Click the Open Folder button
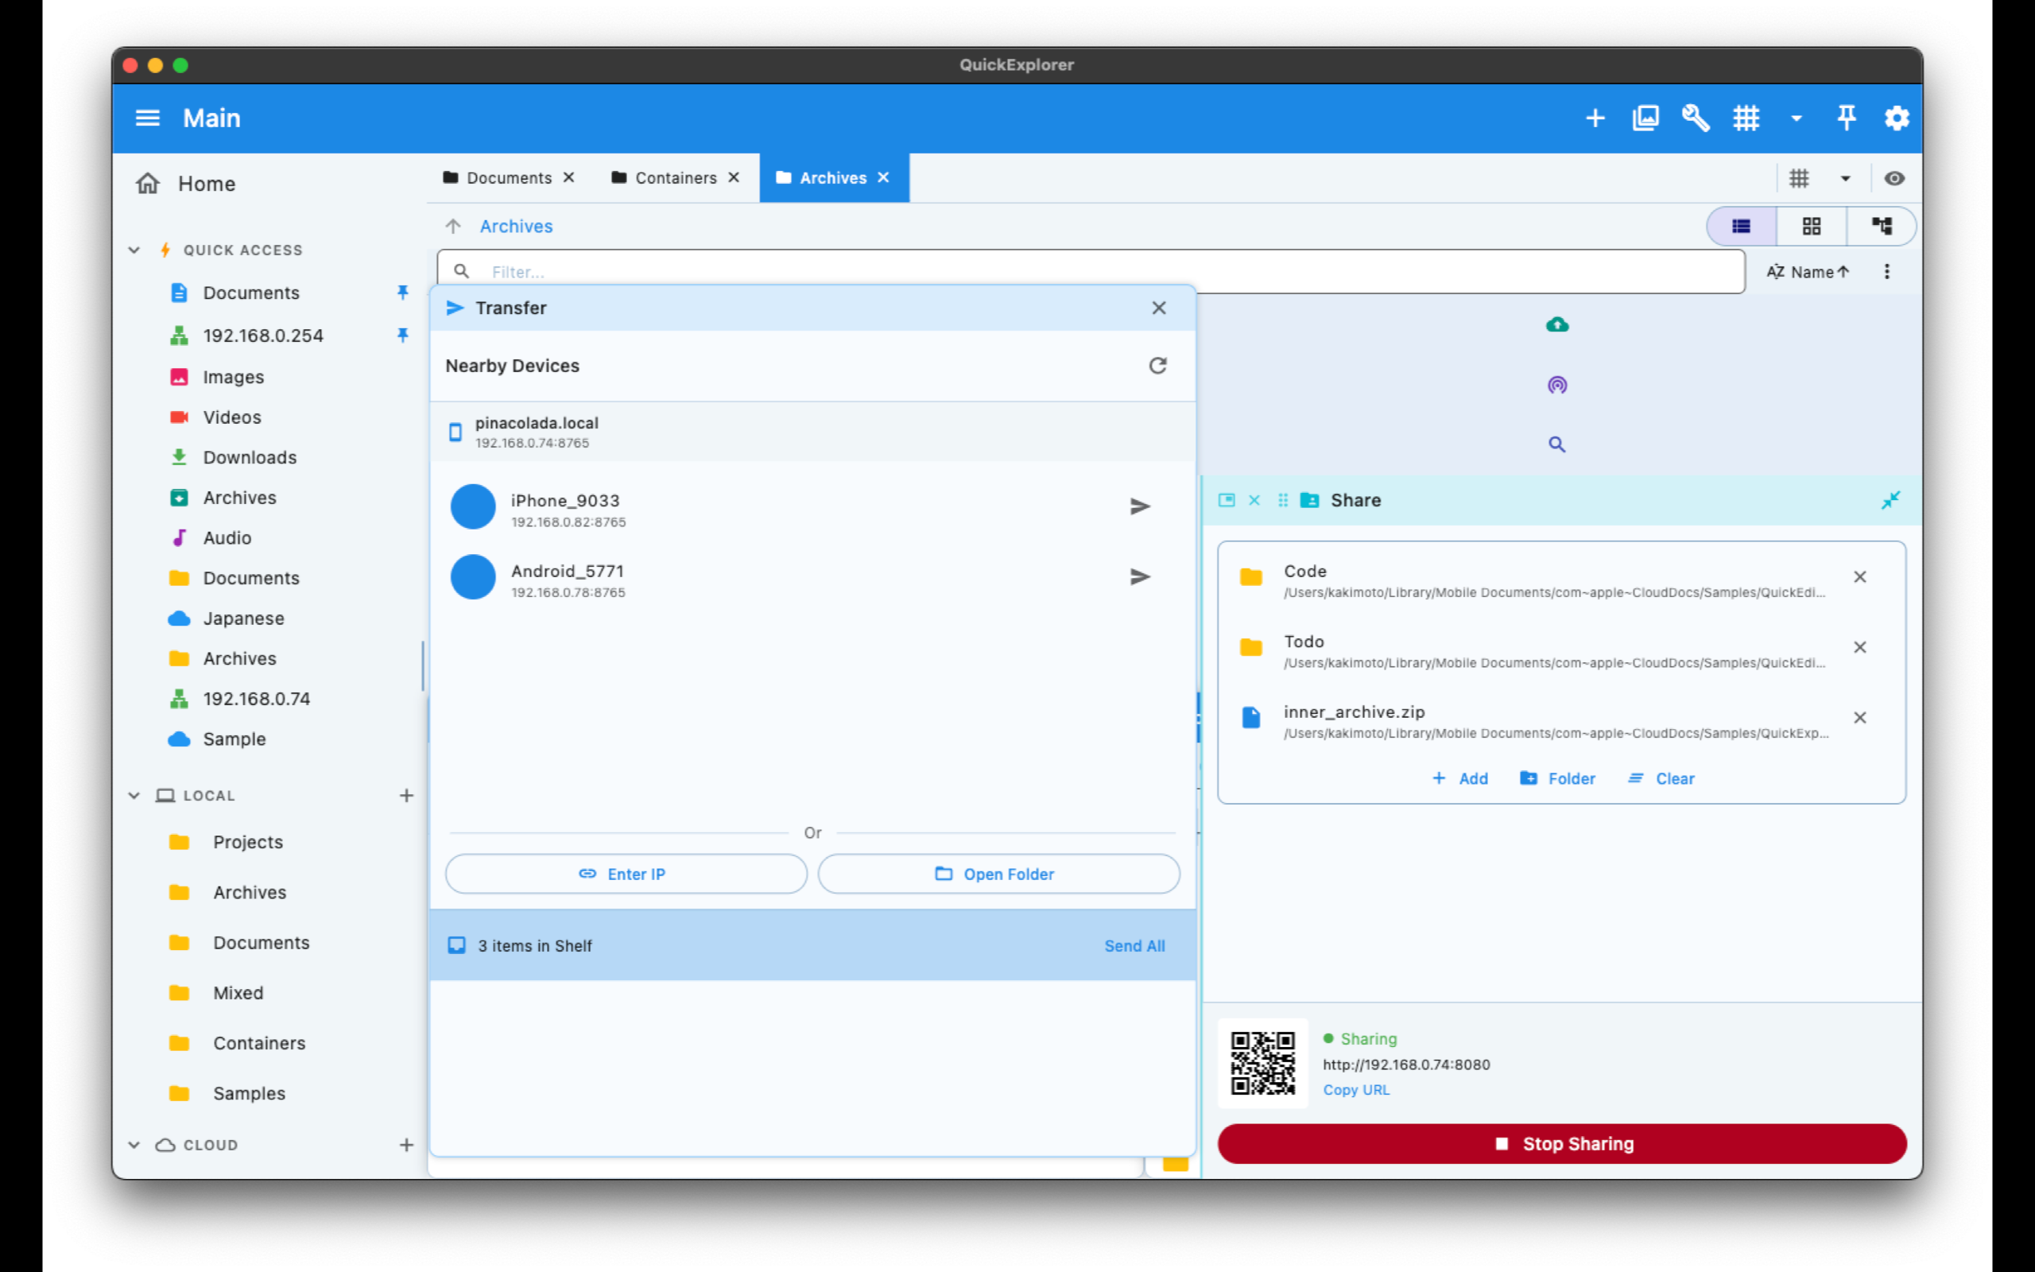Image resolution: width=2035 pixels, height=1272 pixels. point(998,874)
